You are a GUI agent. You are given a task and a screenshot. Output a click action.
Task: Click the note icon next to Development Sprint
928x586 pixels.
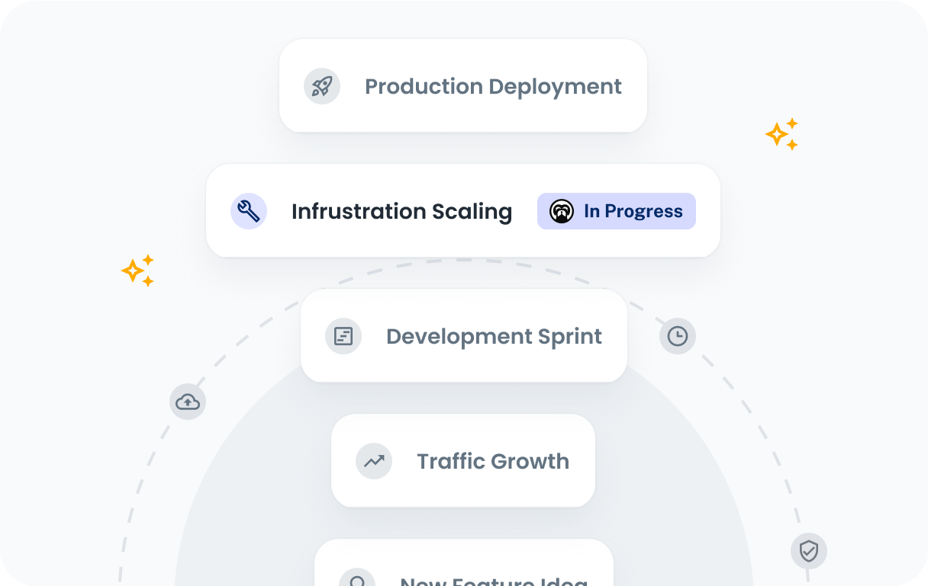pos(343,336)
